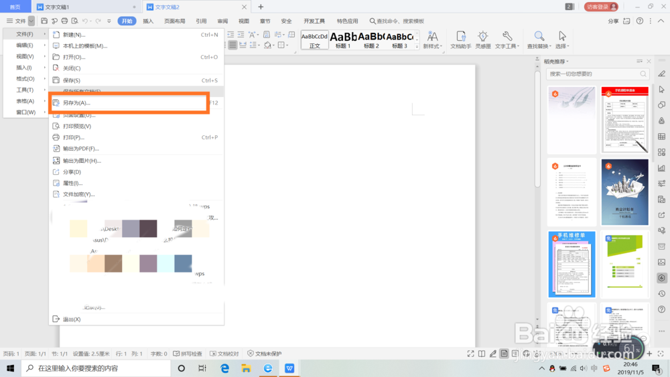The width and height of the screenshot is (670, 377).
Task: Open the quick access toolbar customize dropdown
Action: [x=109, y=21]
